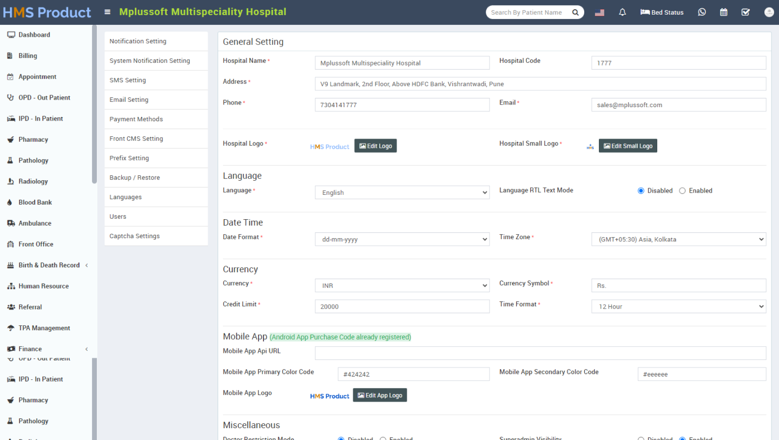Open Users settings
This screenshot has width=779, height=440.
click(x=156, y=216)
